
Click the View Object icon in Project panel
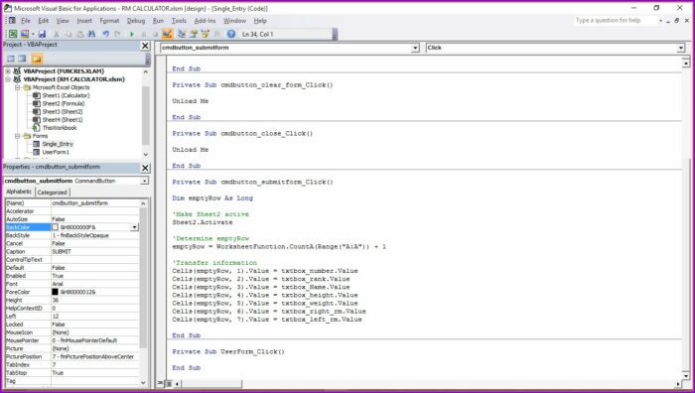(22, 59)
